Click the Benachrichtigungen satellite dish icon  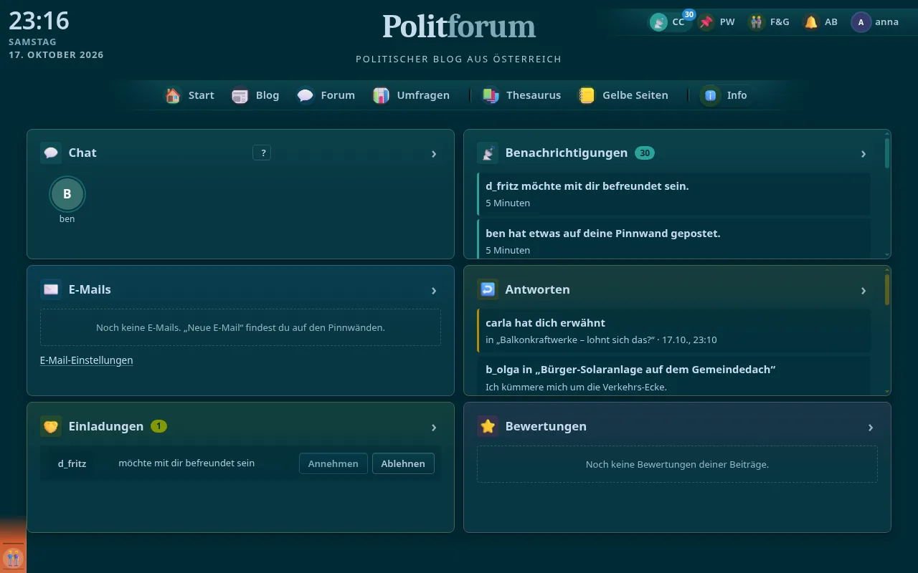tap(488, 153)
